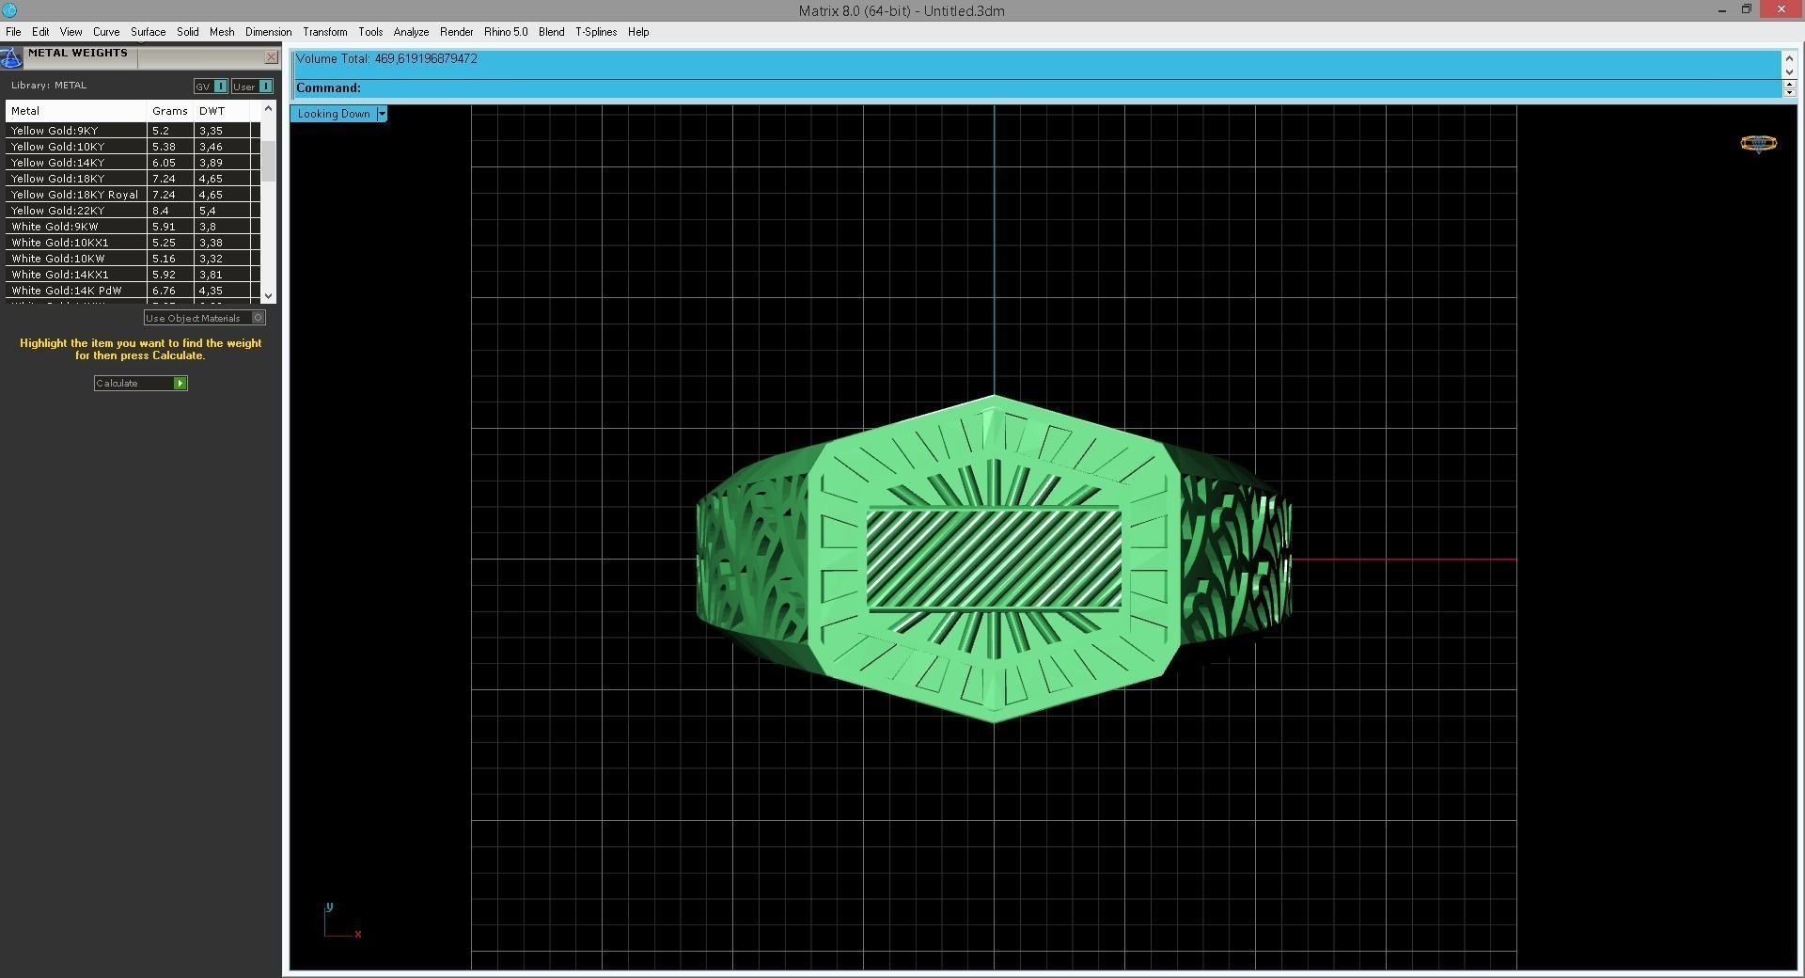Click metal list scroll down arrow

coord(269,295)
